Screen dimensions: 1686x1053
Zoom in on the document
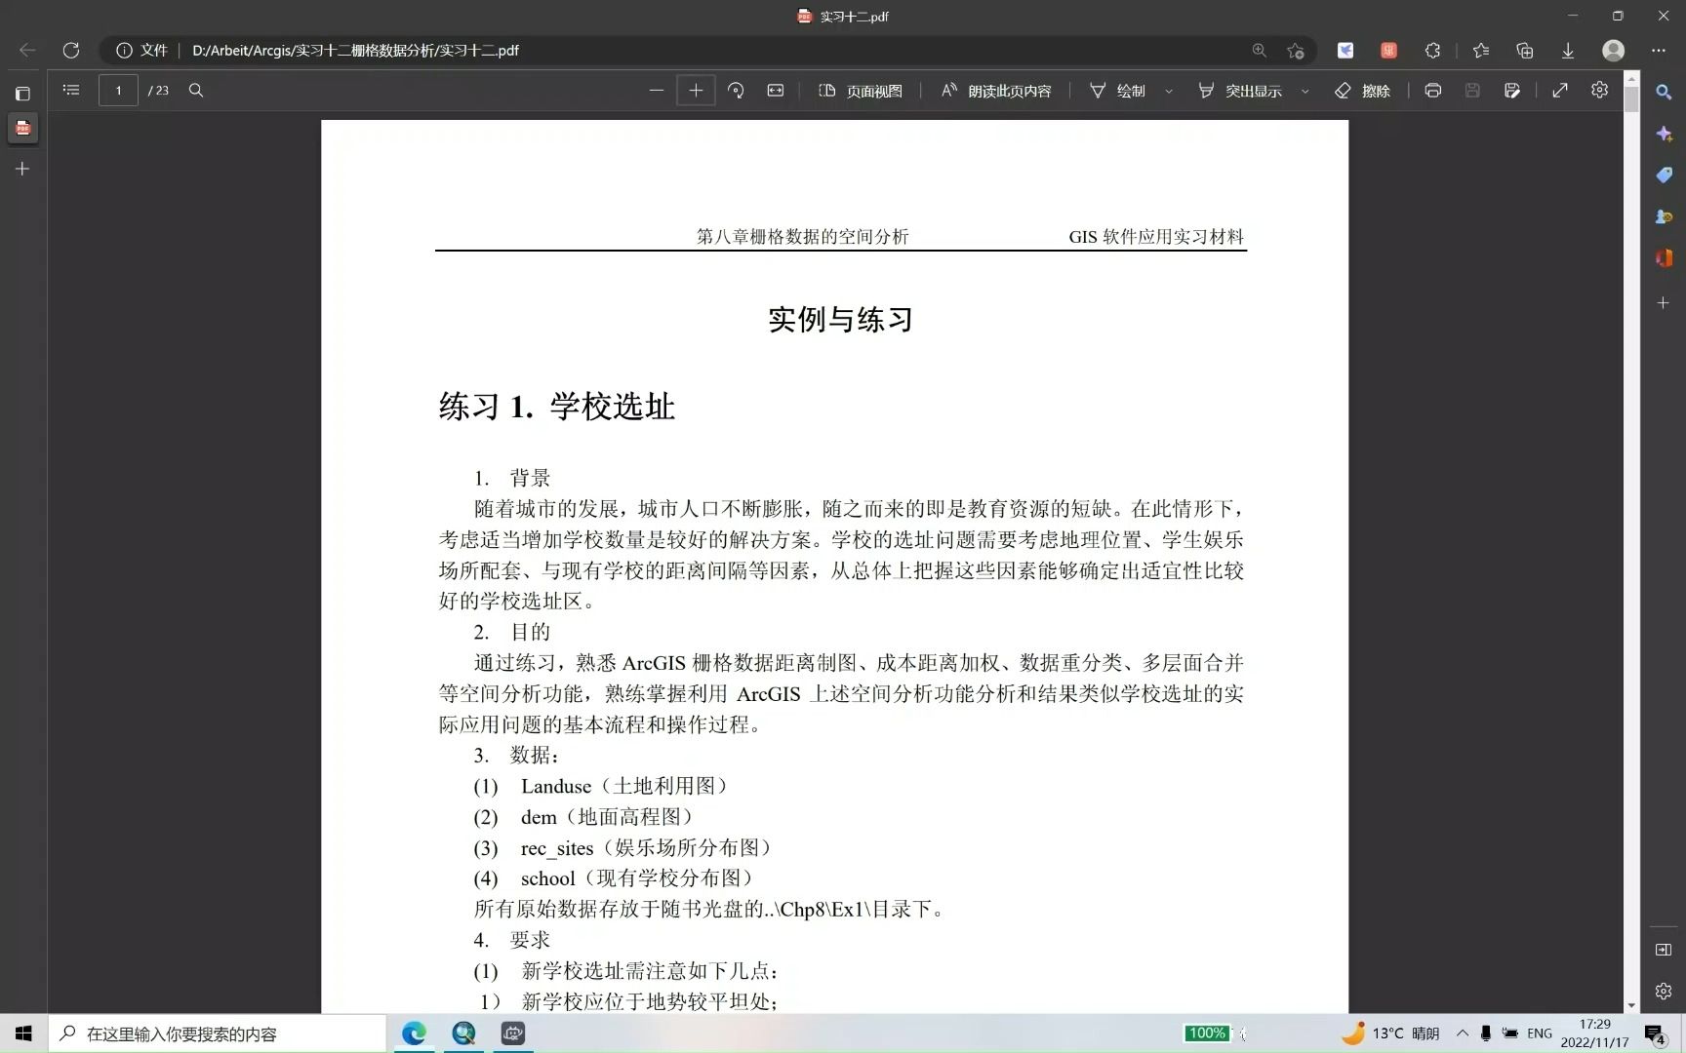coord(696,90)
